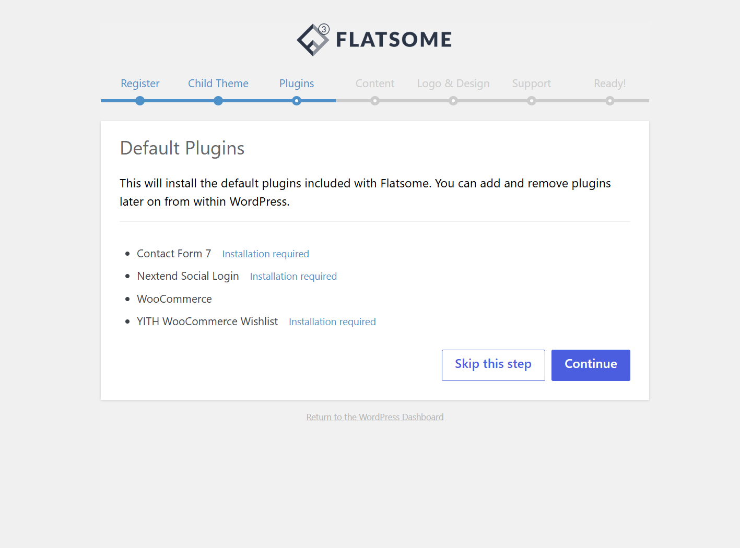The image size is (740, 548).
Task: Click the Child Theme step dot
Action: 218,101
